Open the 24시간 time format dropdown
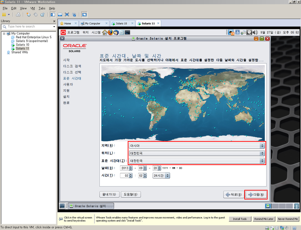Image resolution: width=301 pixels, height=230 pixels. (161, 175)
